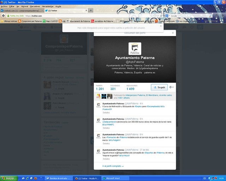Click the paterna.es website link
This screenshot has height=181, width=226.
tap(150, 72)
